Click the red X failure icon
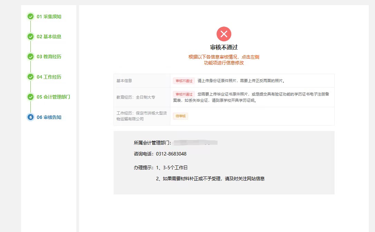The height and width of the screenshot is (232, 375). [x=224, y=34]
